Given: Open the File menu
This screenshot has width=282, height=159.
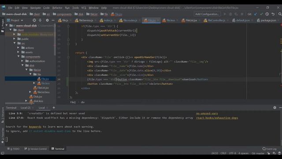Looking at the screenshot, I should tap(10, 8).
